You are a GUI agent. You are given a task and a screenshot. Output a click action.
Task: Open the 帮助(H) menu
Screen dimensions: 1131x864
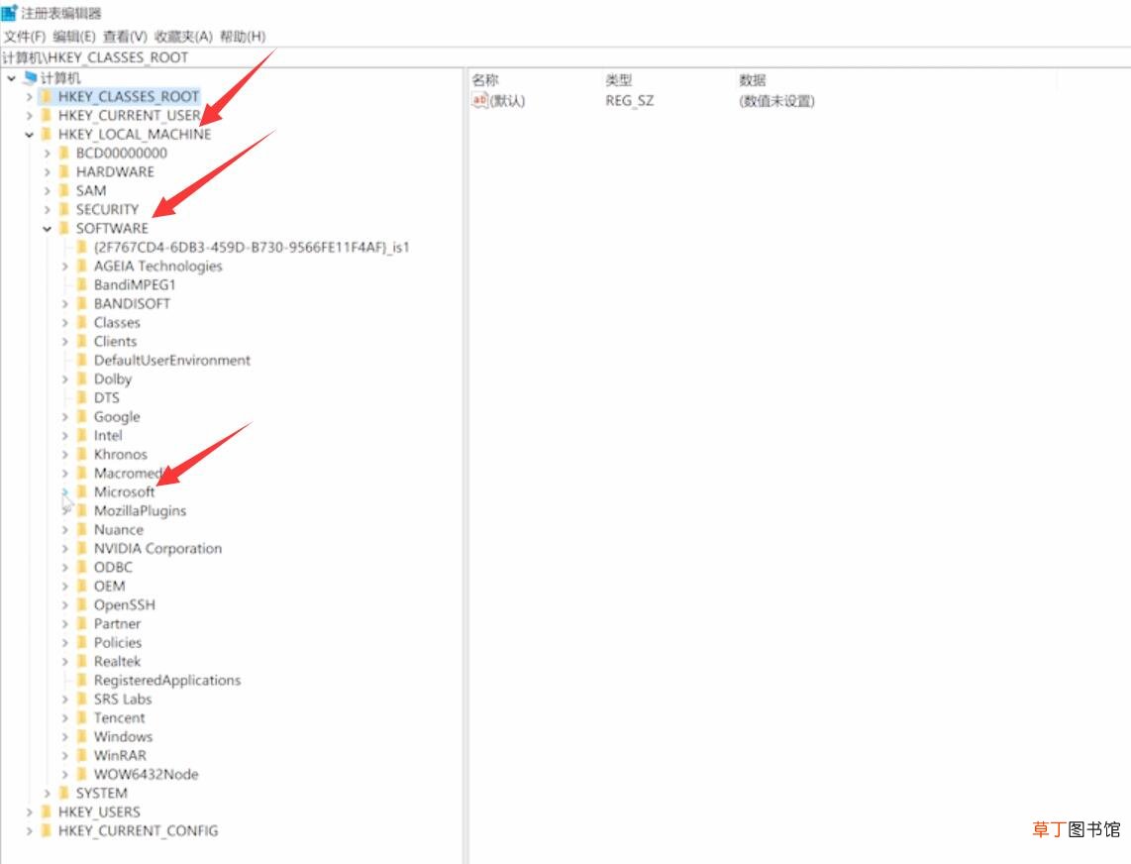(x=243, y=36)
